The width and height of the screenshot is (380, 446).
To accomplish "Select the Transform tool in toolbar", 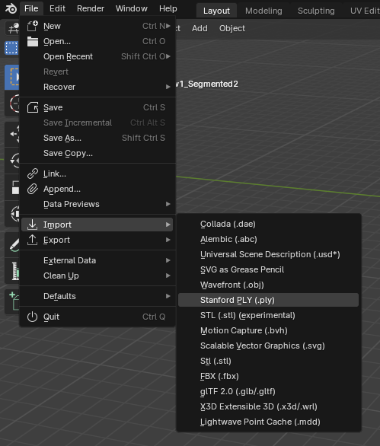I will tap(12, 214).
